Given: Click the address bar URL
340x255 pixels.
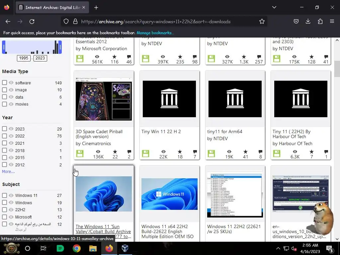Looking at the screenshot, I should 156,22.
